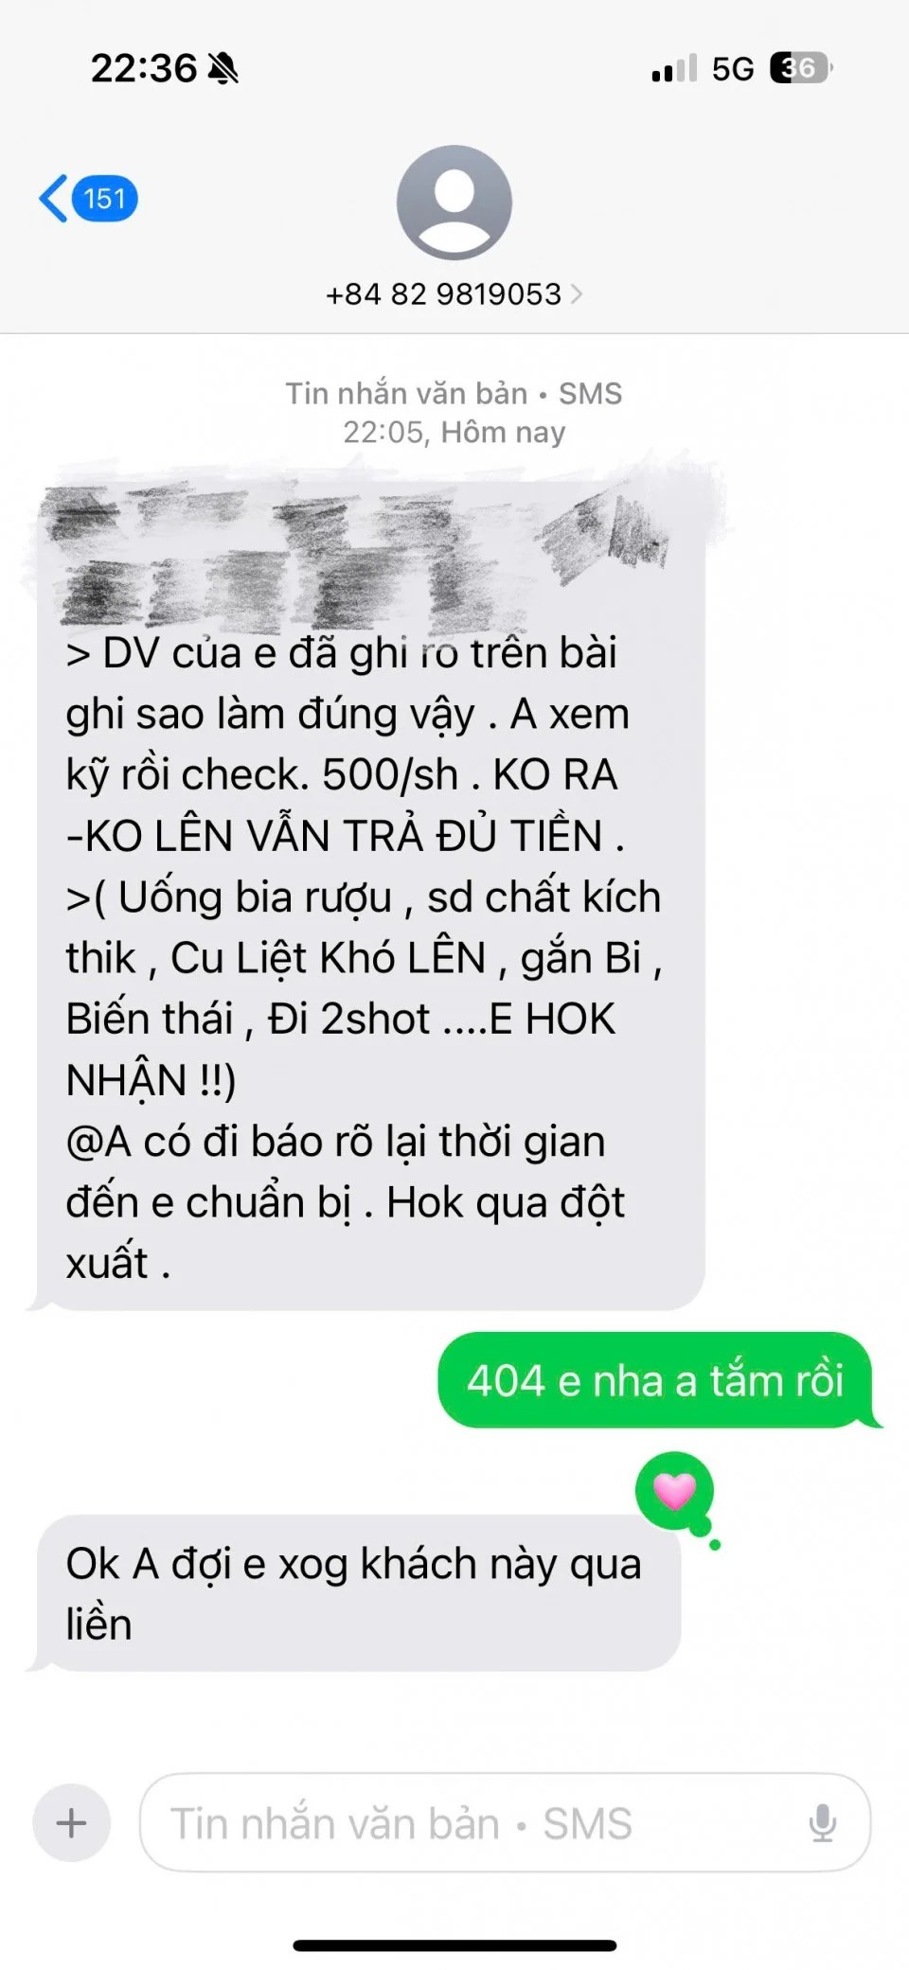
Task: Select the "Ok A đợi e xog khách" message
Action: [359, 1593]
